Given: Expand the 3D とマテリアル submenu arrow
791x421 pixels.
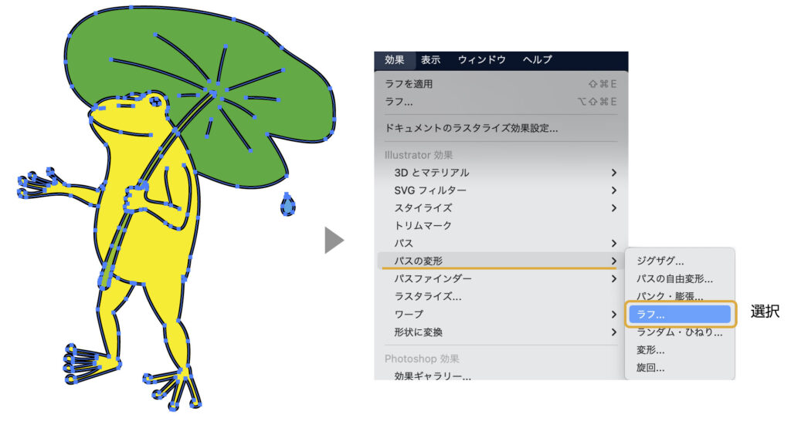Looking at the screenshot, I should click(614, 173).
